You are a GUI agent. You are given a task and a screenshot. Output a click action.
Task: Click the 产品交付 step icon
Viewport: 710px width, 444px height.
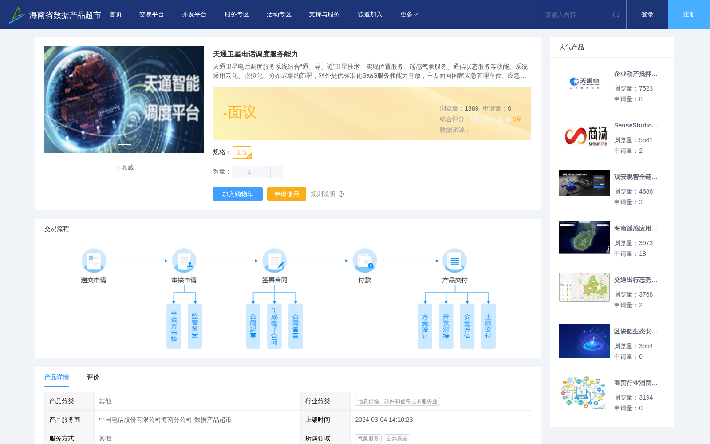click(454, 261)
